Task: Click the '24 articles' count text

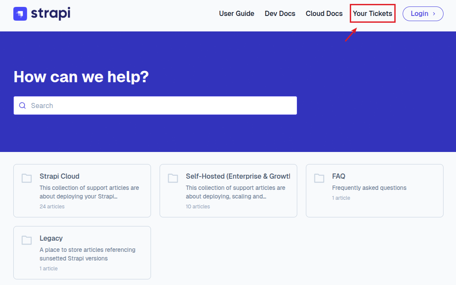Action: 52,206
